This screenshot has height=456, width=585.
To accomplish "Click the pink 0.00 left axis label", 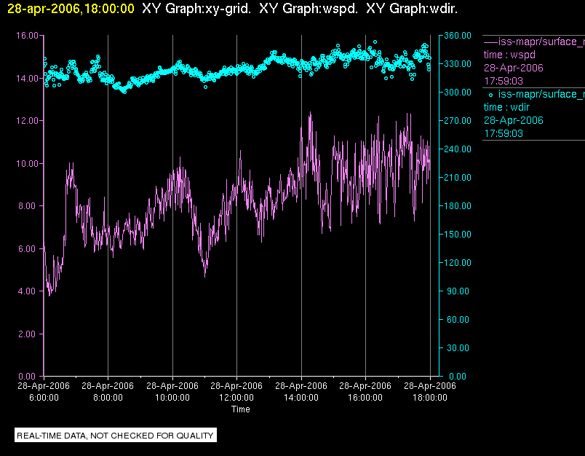I will 28,376.
